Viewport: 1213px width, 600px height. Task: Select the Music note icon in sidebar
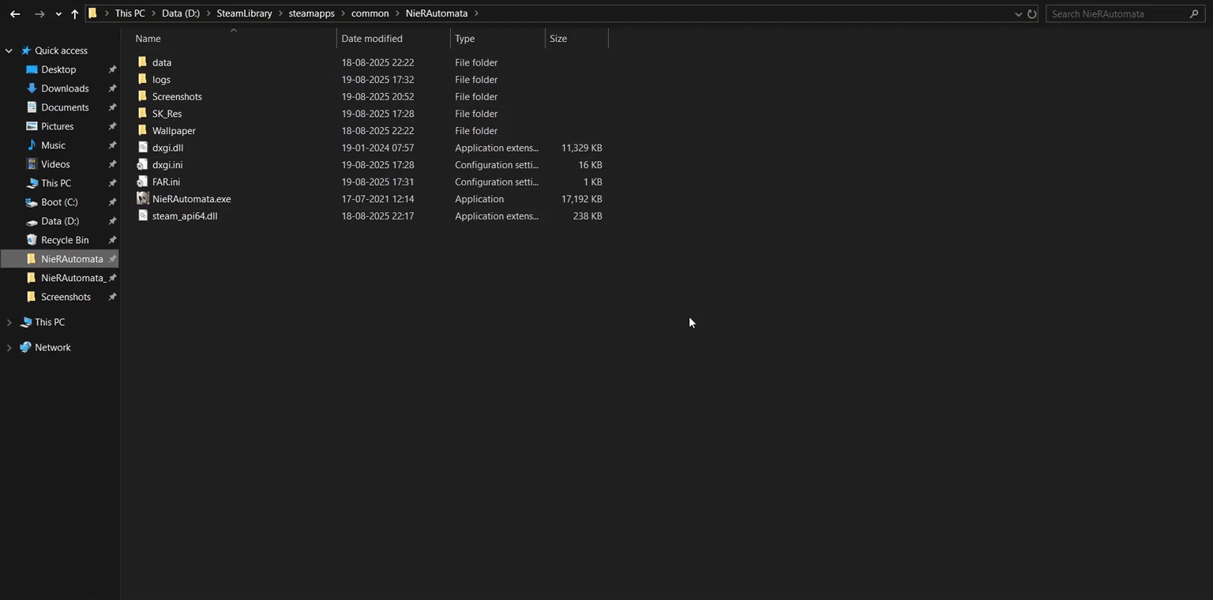coord(32,145)
